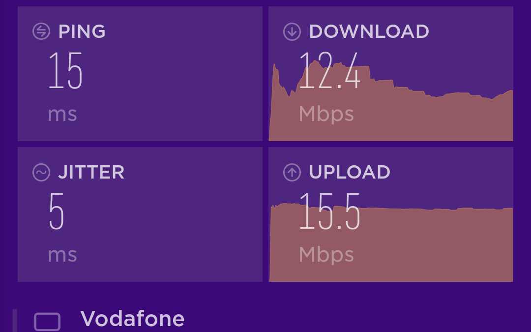Click the 12.4 download speed value
The height and width of the screenshot is (332, 531).
tap(329, 70)
